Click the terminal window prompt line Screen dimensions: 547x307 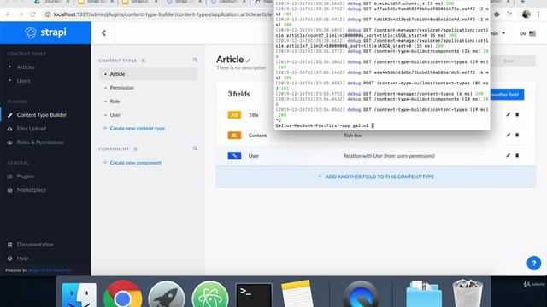(x=325, y=125)
